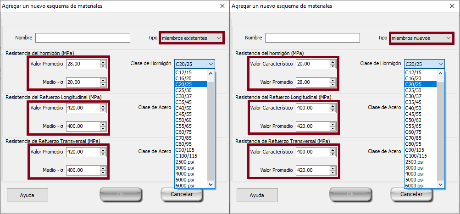Decrease longitudinal Valor Característico 400.00 spinner
460x214 pixels.
[333, 110]
